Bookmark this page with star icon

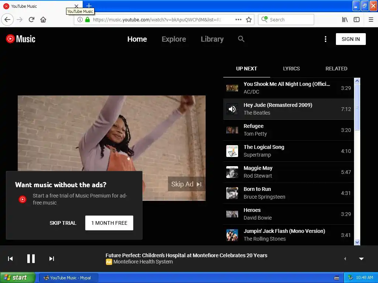point(249,20)
